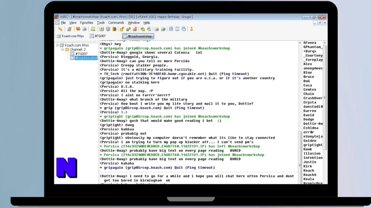This screenshot has width=371, height=208.
Task: Select nickname Alex in the list
Action: pyautogui.click(x=308, y=64)
